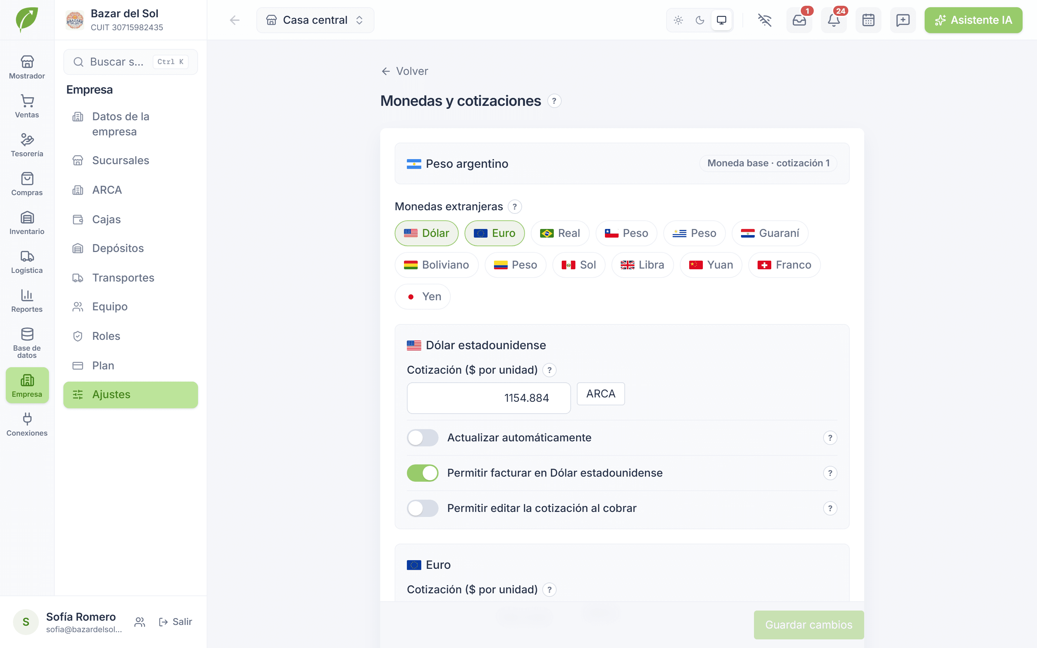Open Cajas in Empresa menu
The width and height of the screenshot is (1037, 648).
(131, 220)
